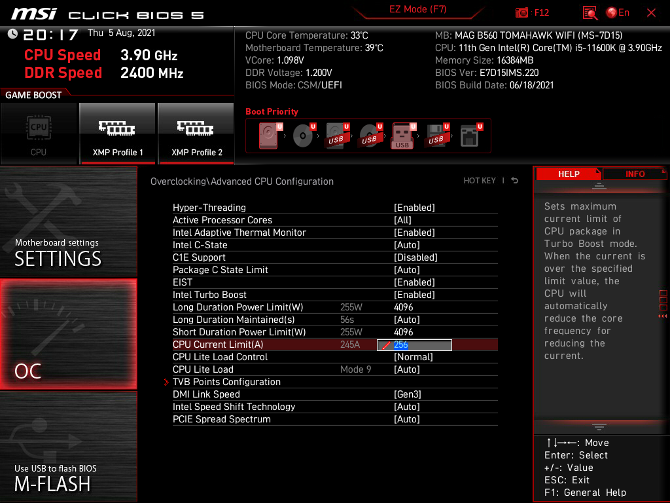Select the hard disk boot priority icon
This screenshot has width=670, height=503.
click(x=270, y=136)
